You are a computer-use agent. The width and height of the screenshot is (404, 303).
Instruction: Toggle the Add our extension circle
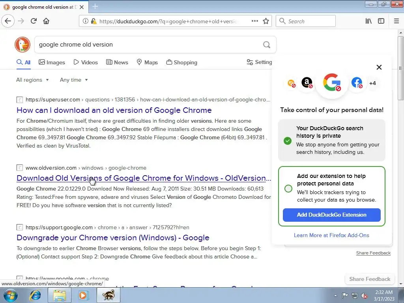pyautogui.click(x=288, y=188)
